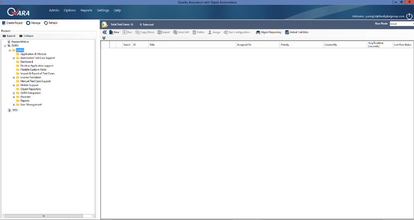
Task: Select the highlighted QARA folder
Action: [20, 50]
